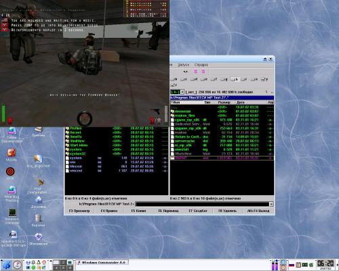This screenshot has width=339, height=271.
Task: Open the Корзина trash desktop icon
Action: 38,220
